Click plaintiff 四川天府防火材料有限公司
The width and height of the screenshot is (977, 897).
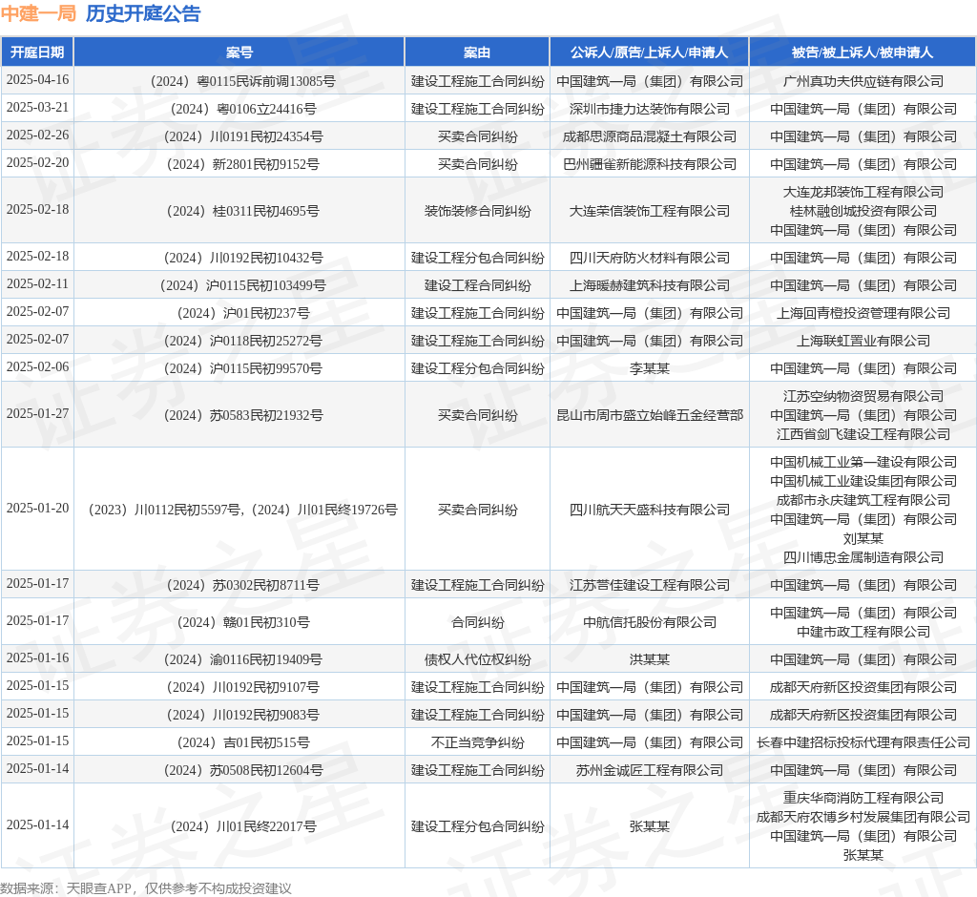tap(649, 258)
